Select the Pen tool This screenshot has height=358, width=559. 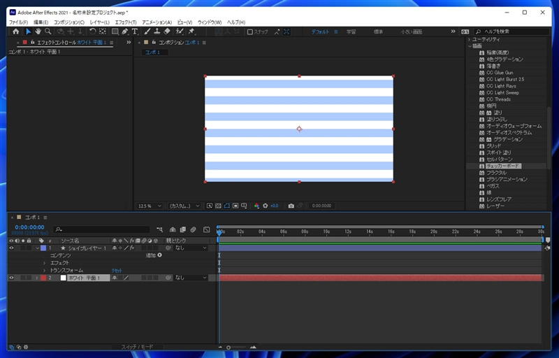pyautogui.click(x=124, y=31)
